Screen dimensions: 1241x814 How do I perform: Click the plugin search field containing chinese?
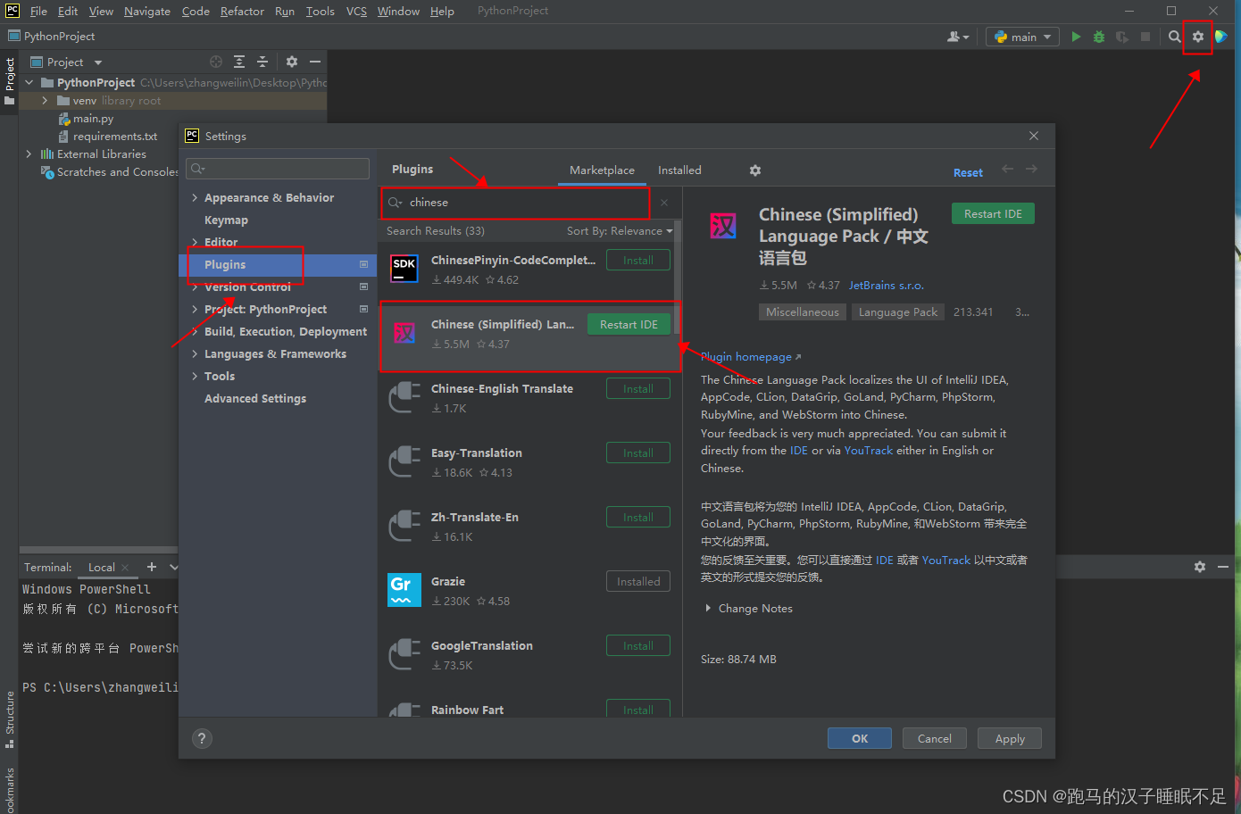pos(516,203)
